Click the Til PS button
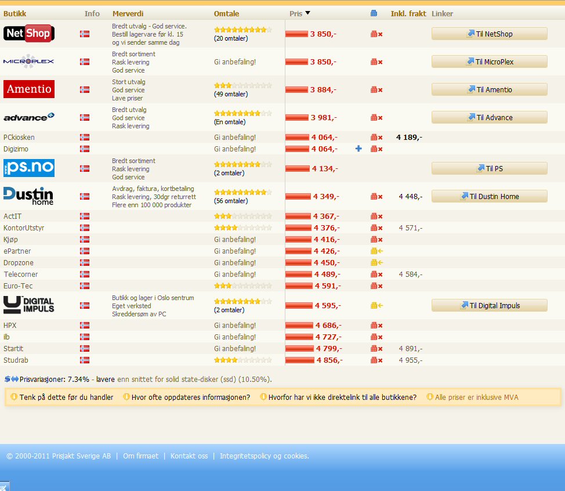 click(x=490, y=168)
